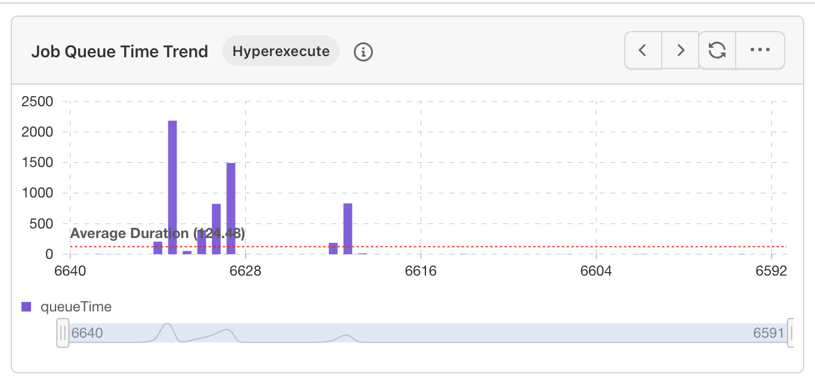Select the bar reaching about 1500
Image resolution: width=815 pixels, height=383 pixels.
click(x=231, y=208)
